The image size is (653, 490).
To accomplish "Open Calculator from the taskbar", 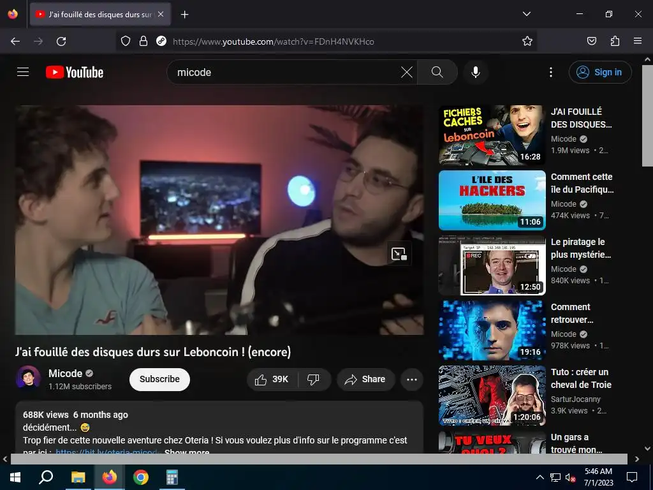I will [x=172, y=477].
